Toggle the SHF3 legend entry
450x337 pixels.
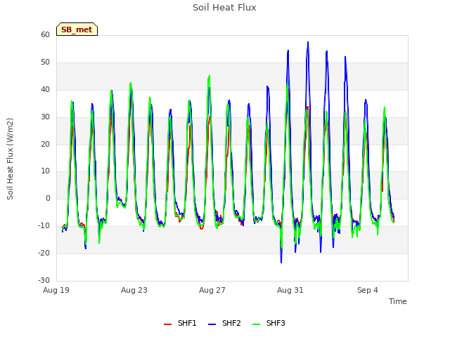pyautogui.click(x=269, y=323)
